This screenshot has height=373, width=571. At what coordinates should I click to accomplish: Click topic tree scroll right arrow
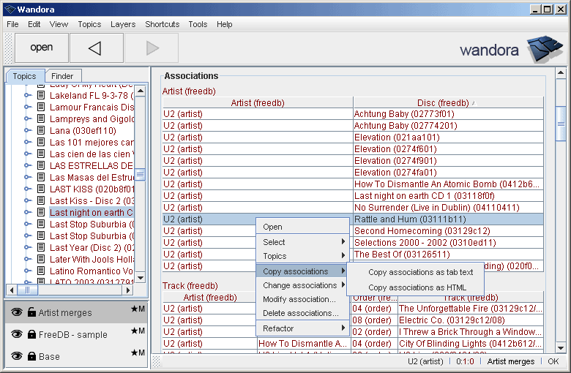pyautogui.click(x=128, y=290)
